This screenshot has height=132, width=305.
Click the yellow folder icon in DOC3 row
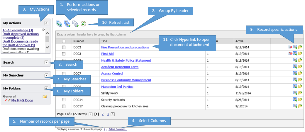click(x=300, y=54)
